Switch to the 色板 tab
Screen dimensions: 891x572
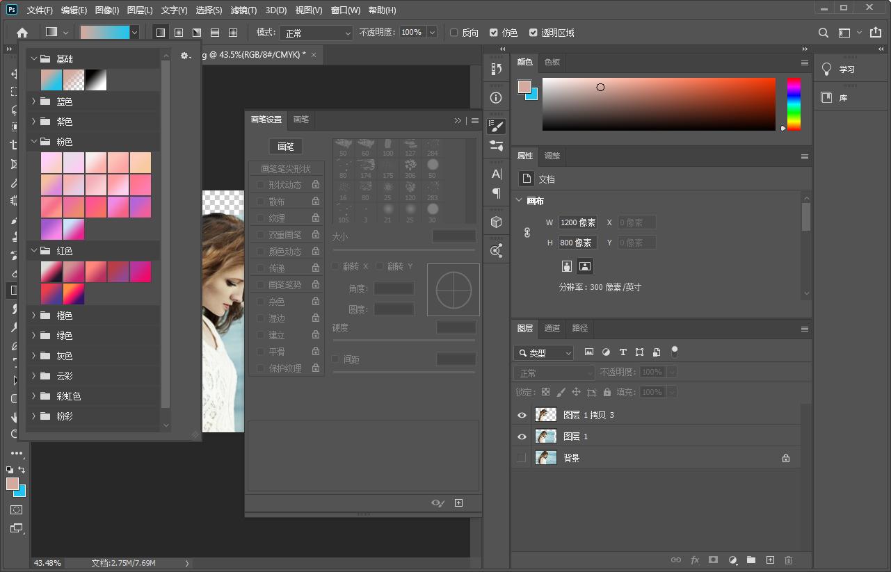click(x=552, y=62)
